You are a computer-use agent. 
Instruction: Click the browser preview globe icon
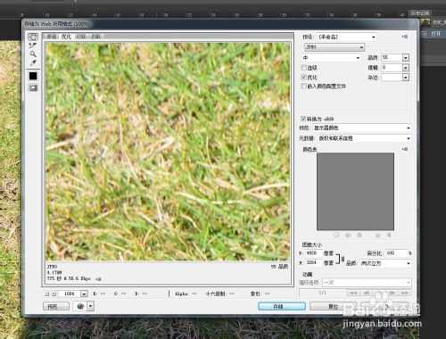(x=80, y=306)
